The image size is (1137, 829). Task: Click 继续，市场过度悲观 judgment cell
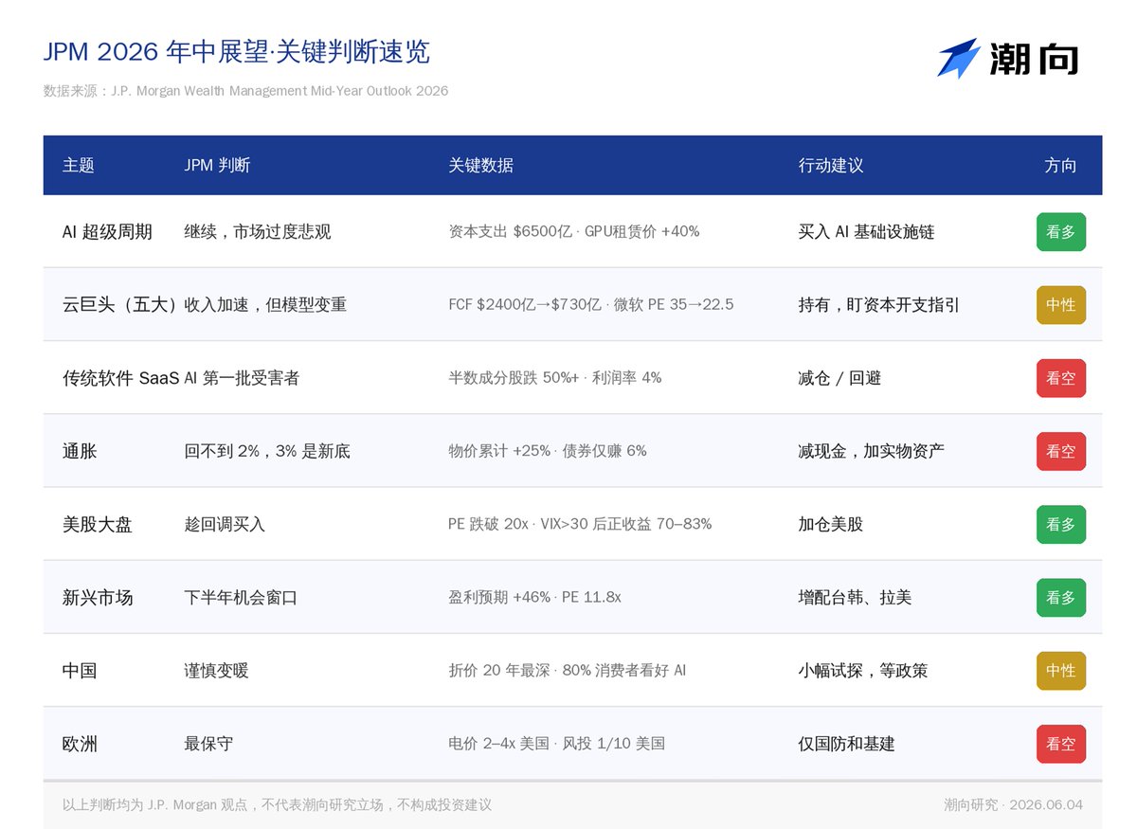(258, 232)
